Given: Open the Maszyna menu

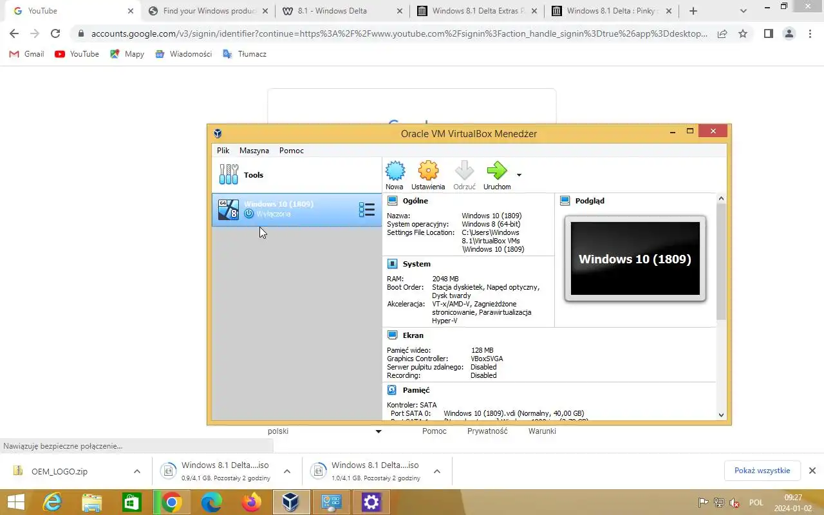Looking at the screenshot, I should tap(254, 151).
